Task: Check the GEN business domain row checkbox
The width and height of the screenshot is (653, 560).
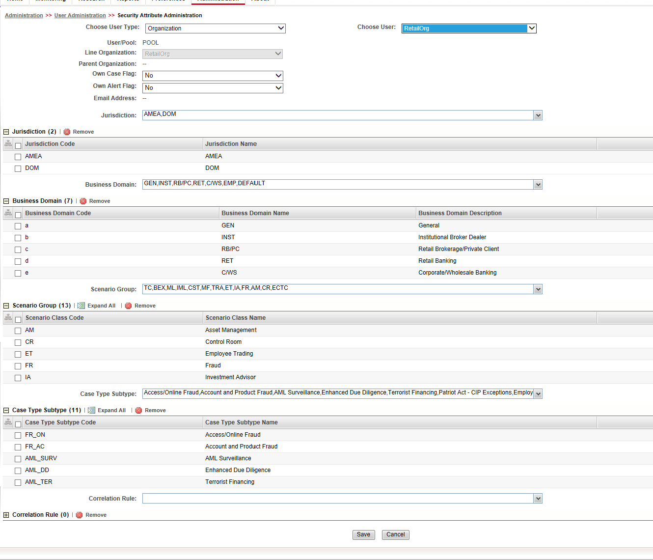Action: click(18, 226)
